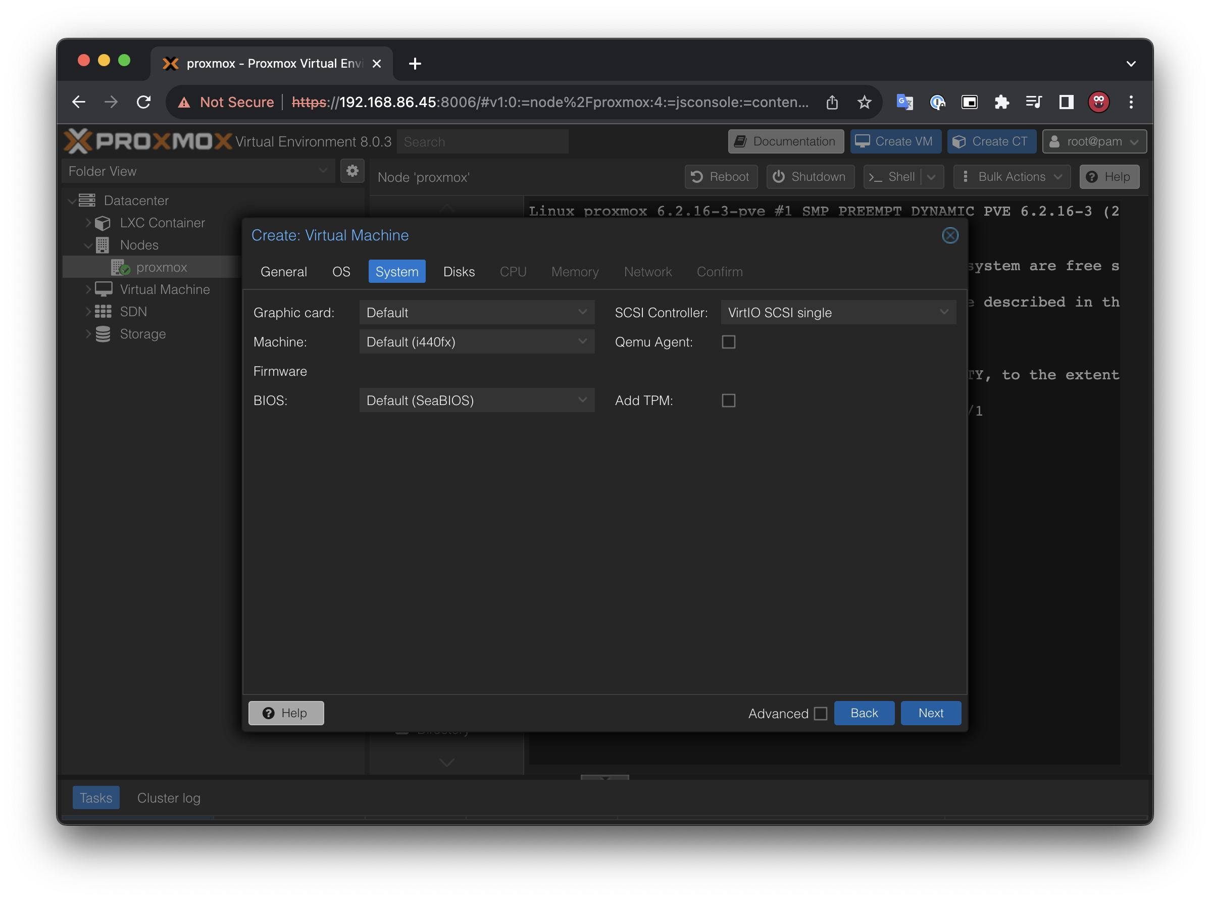Click the SDN grid icon in tree
The width and height of the screenshot is (1210, 900).
103,312
